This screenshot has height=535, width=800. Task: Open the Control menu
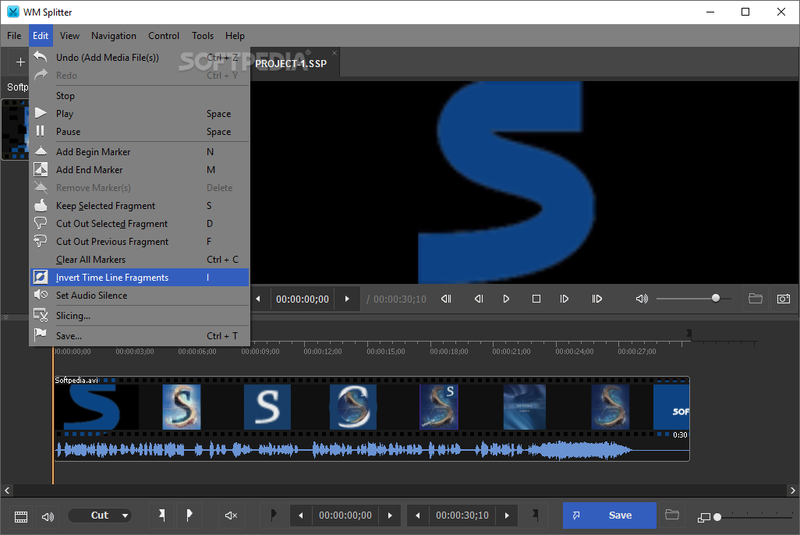(163, 36)
